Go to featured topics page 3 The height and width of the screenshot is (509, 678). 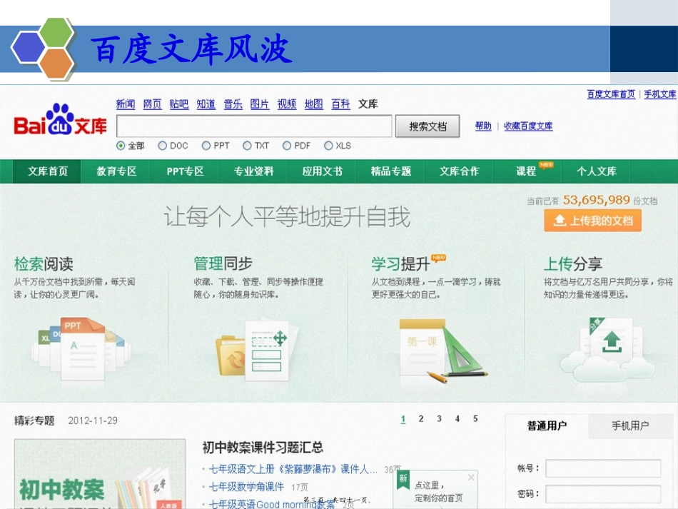pyautogui.click(x=439, y=418)
